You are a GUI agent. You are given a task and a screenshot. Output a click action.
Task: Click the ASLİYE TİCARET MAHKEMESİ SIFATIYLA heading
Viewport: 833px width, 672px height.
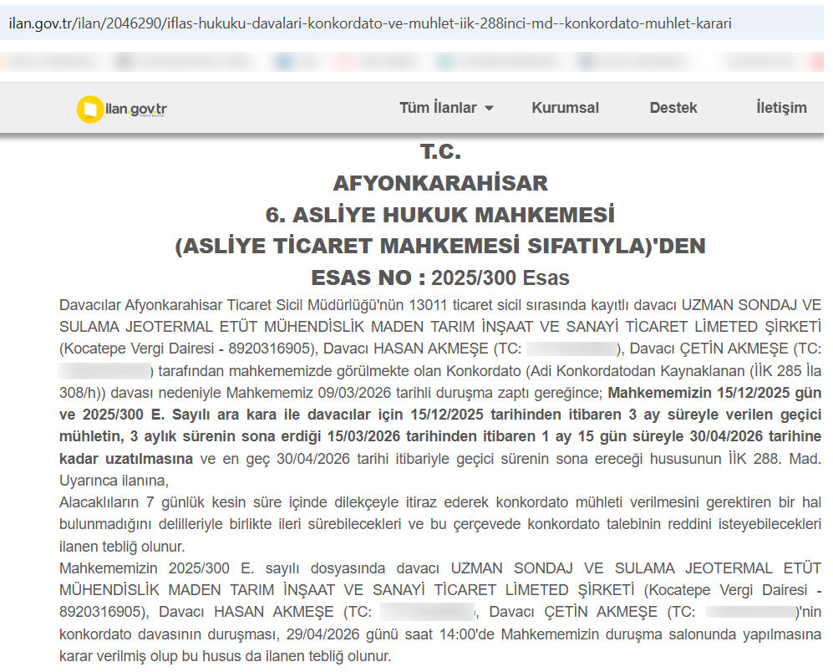(440, 247)
